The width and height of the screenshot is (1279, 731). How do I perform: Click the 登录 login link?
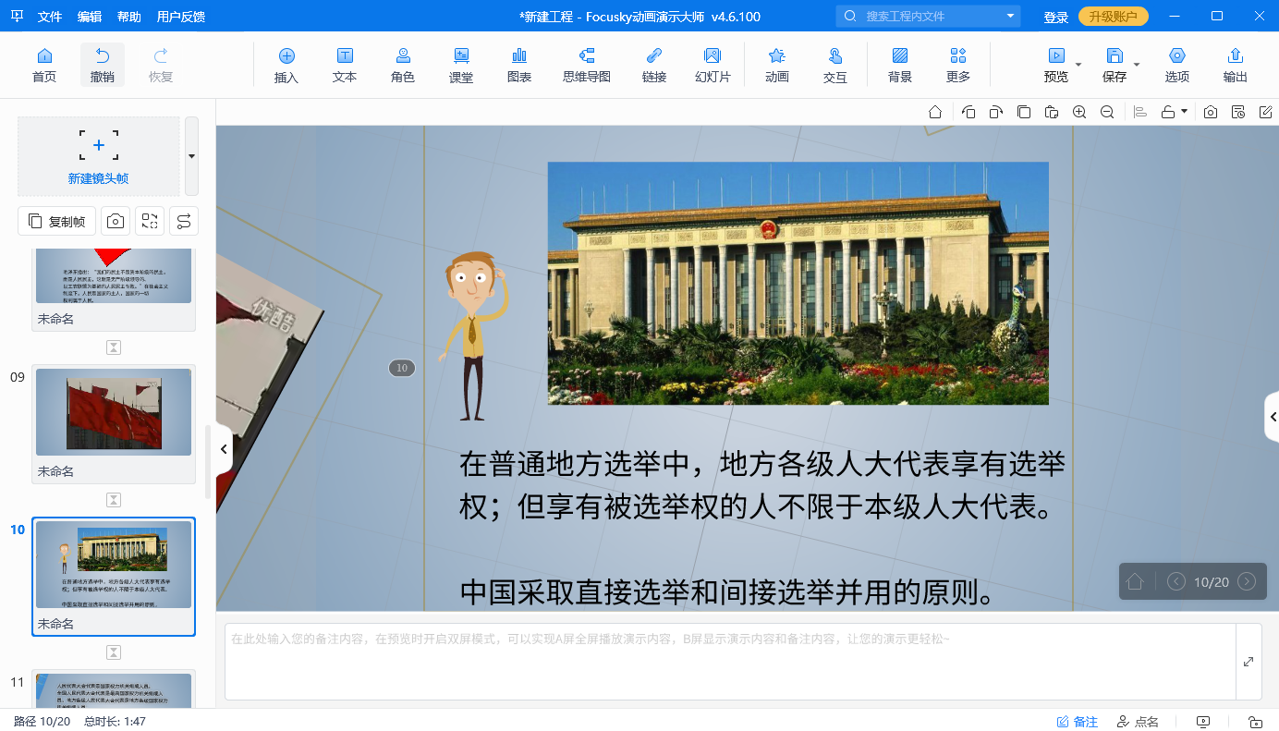1055,17
